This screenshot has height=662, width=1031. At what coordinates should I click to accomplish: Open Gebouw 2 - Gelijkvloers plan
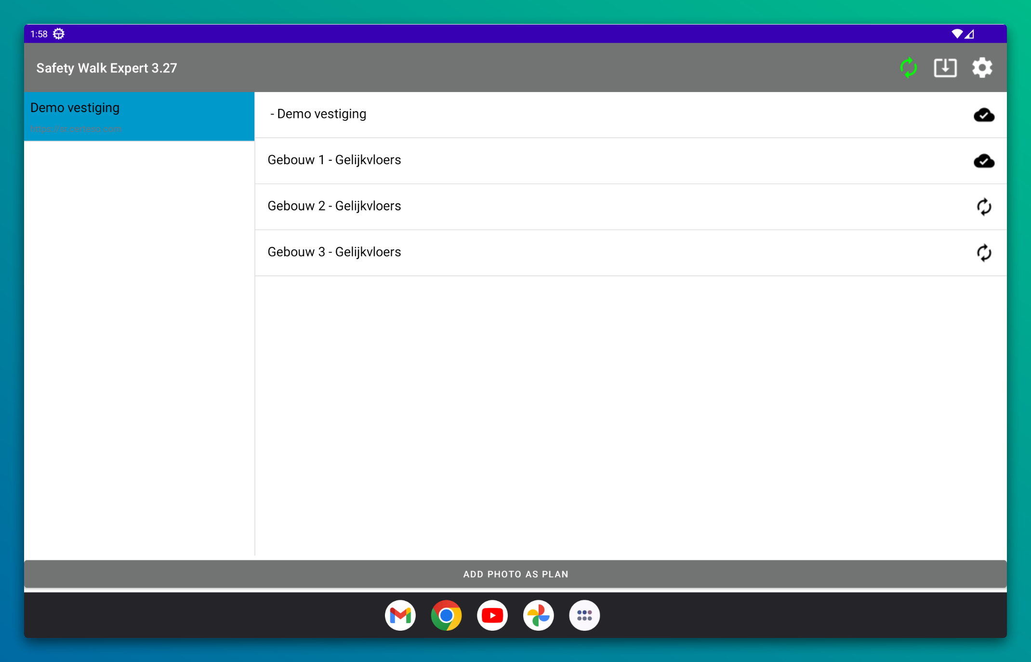334,206
